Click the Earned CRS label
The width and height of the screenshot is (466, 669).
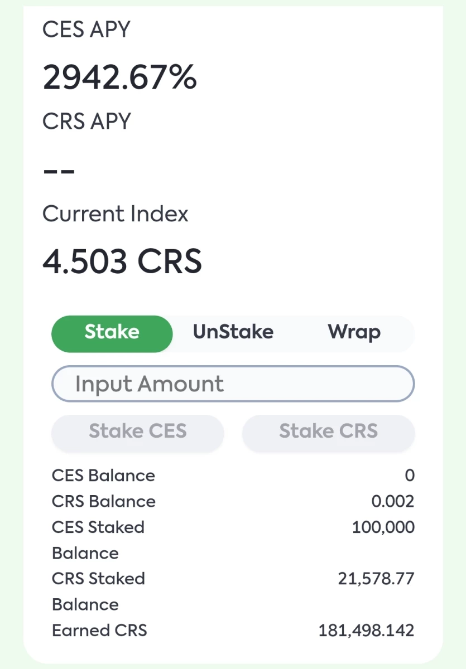tap(99, 631)
